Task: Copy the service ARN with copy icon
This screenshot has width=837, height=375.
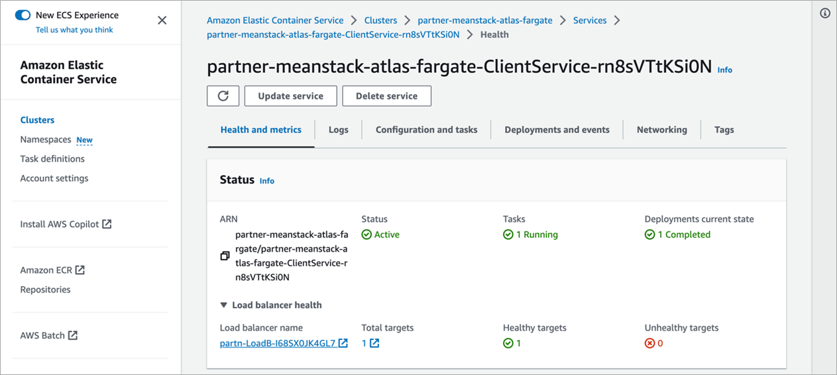Action: 225,256
